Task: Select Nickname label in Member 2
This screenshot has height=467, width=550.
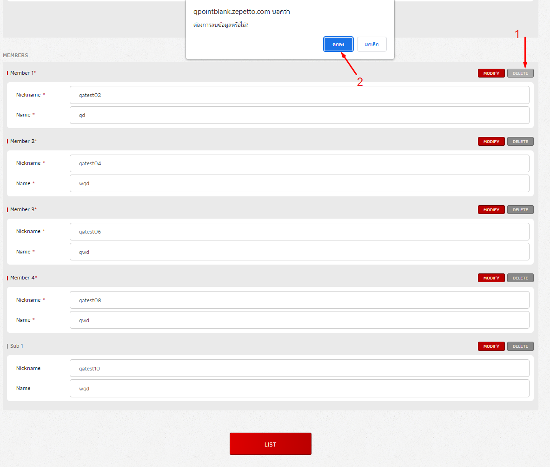Action: (x=28, y=163)
